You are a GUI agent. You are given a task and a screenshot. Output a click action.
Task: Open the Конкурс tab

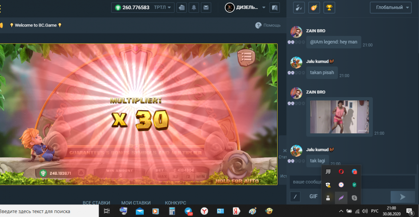point(175,203)
